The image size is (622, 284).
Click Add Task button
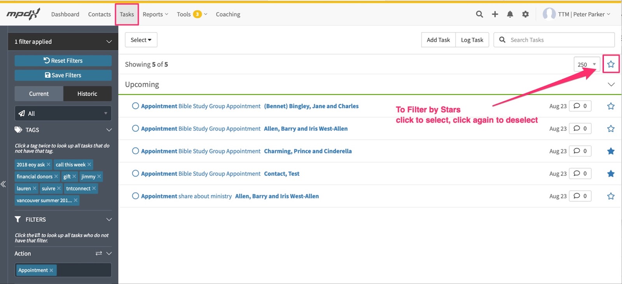click(439, 40)
